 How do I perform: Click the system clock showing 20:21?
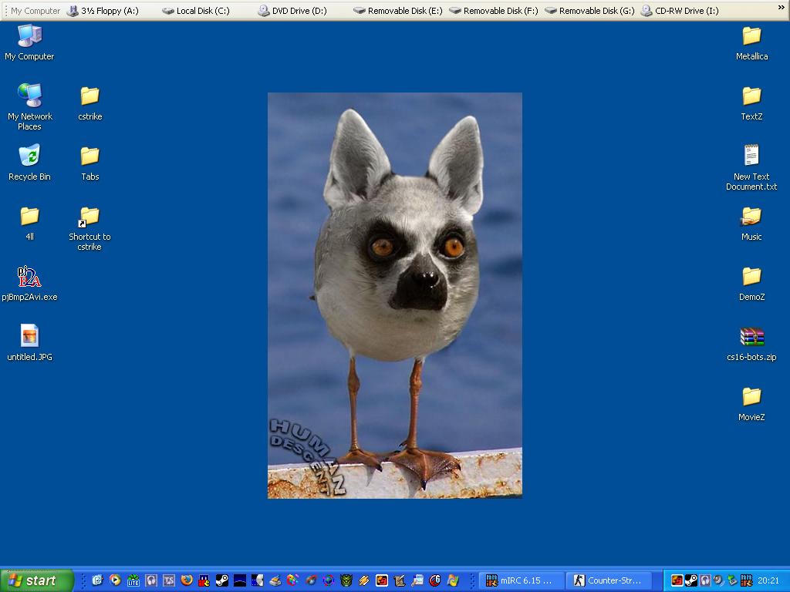pos(768,580)
